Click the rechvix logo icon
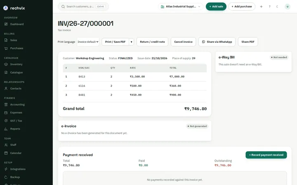 pyautogui.click(x=6, y=8)
